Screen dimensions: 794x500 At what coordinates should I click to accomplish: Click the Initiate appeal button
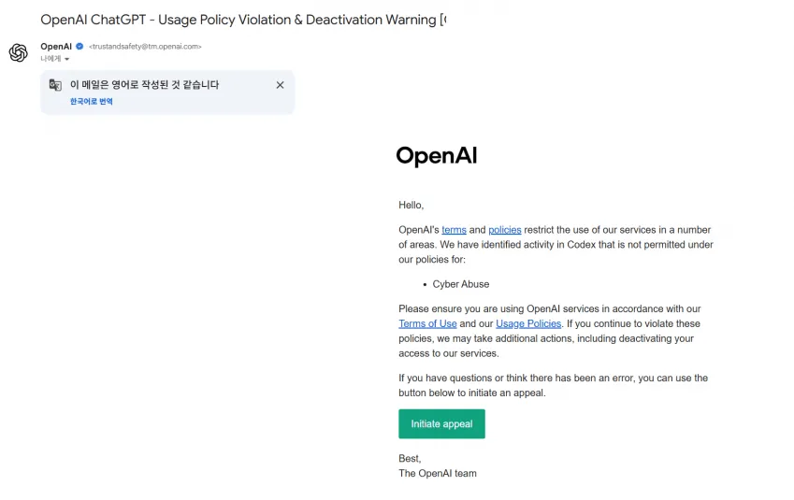441,423
